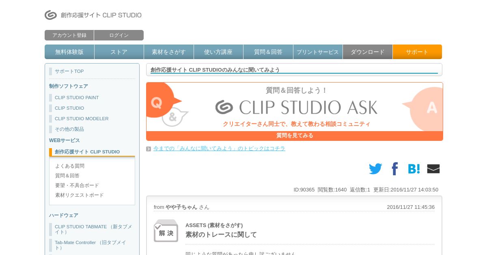
Task: Open CLIP STUDIO PAINT support link
Action: (x=77, y=98)
